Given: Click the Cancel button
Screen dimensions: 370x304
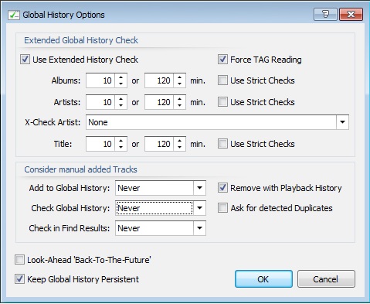Looking at the screenshot, I should pos(326,279).
